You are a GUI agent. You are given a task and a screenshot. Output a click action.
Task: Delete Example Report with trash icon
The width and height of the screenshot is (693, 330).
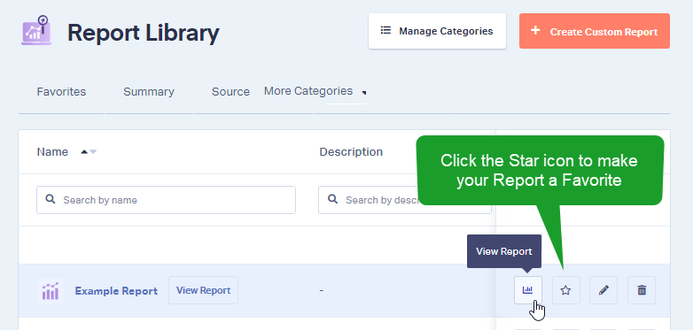click(642, 290)
